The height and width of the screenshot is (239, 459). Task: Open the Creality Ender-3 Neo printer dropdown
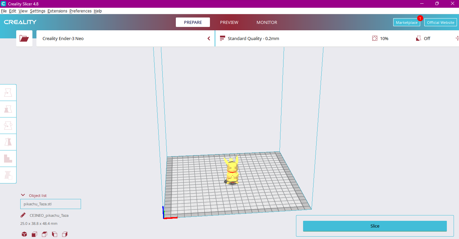(x=125, y=38)
